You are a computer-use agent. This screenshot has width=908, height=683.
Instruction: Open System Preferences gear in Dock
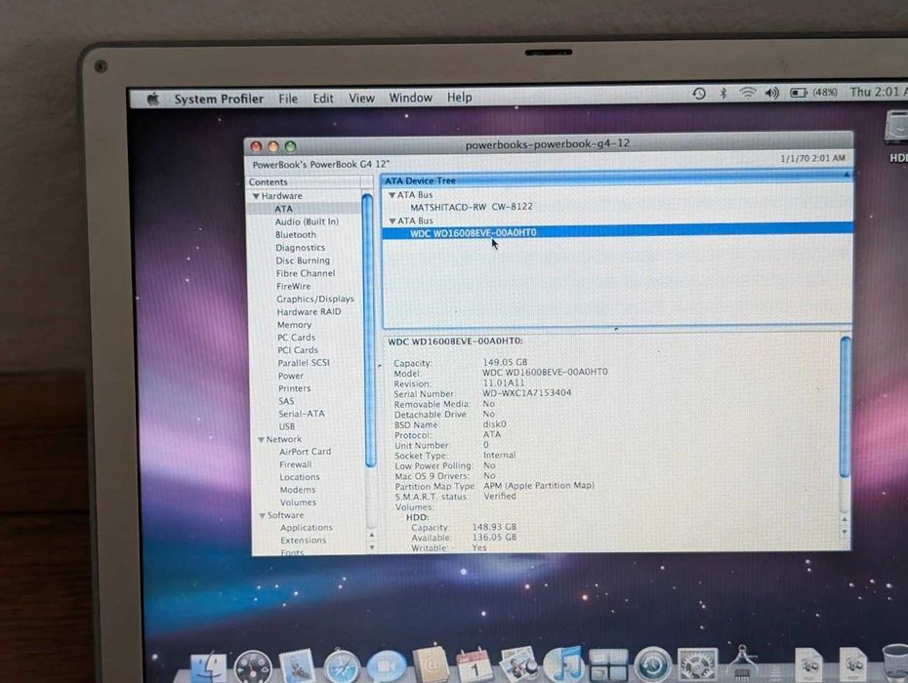[x=697, y=664]
